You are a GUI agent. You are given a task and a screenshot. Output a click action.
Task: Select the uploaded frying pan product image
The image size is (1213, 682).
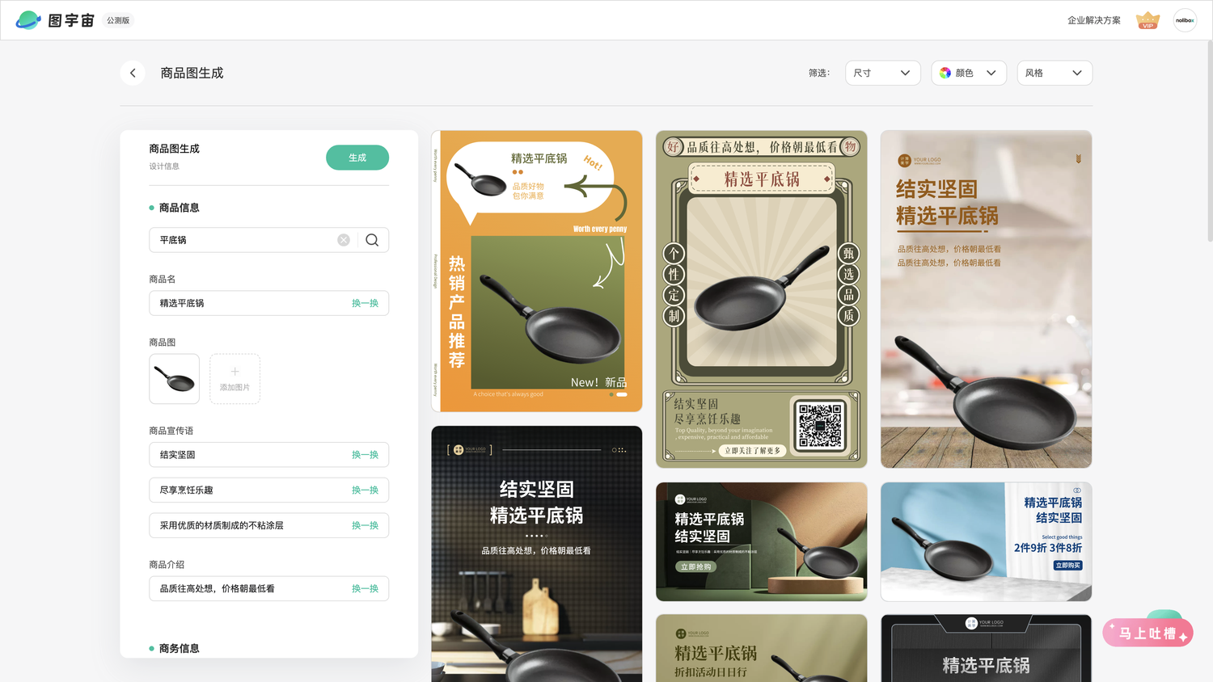pyautogui.click(x=174, y=379)
